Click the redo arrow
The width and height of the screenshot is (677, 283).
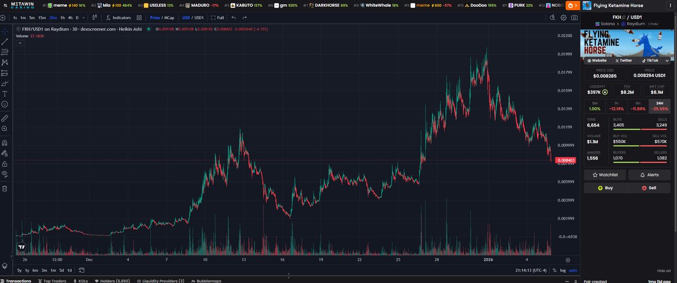pyautogui.click(x=244, y=17)
